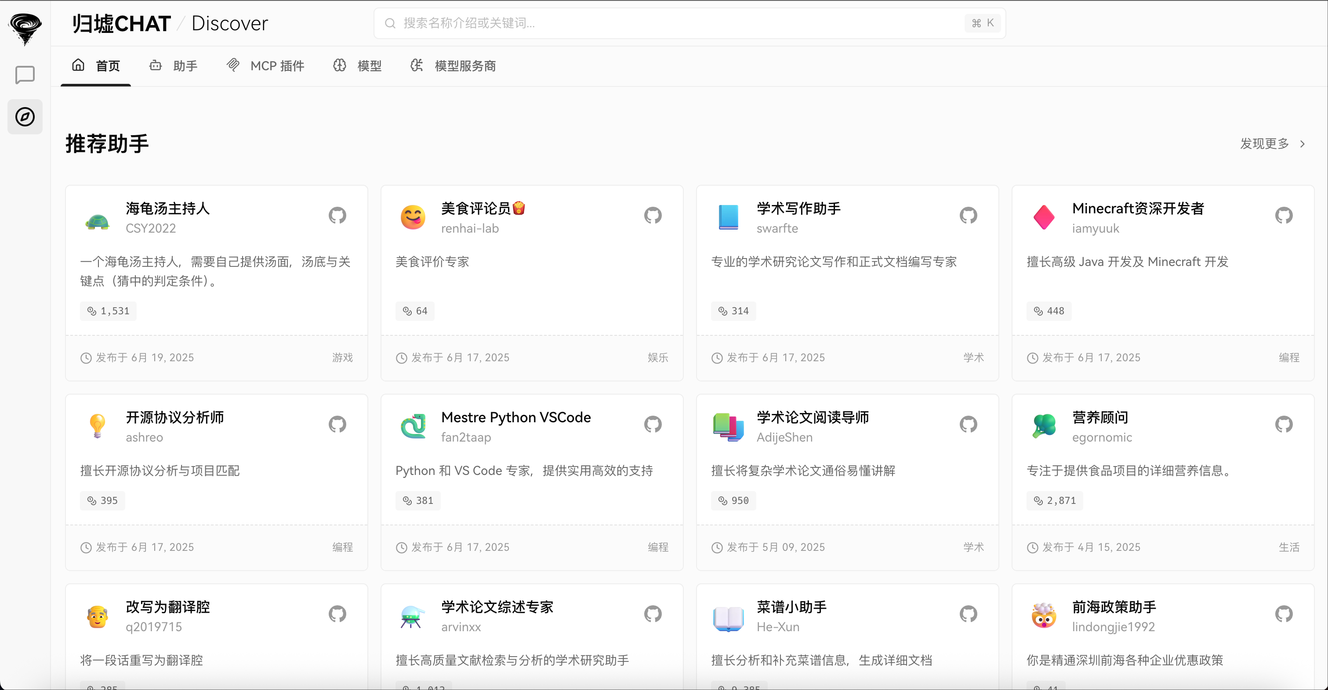The image size is (1328, 690).
Task: Click the tornado app logo
Action: click(25, 29)
